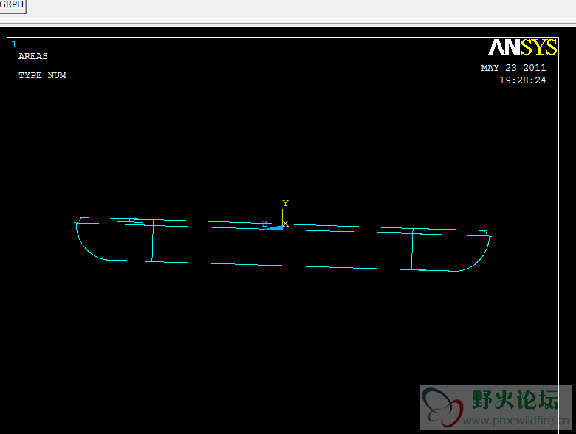Click the 'TYPE NUM' label

(x=42, y=75)
